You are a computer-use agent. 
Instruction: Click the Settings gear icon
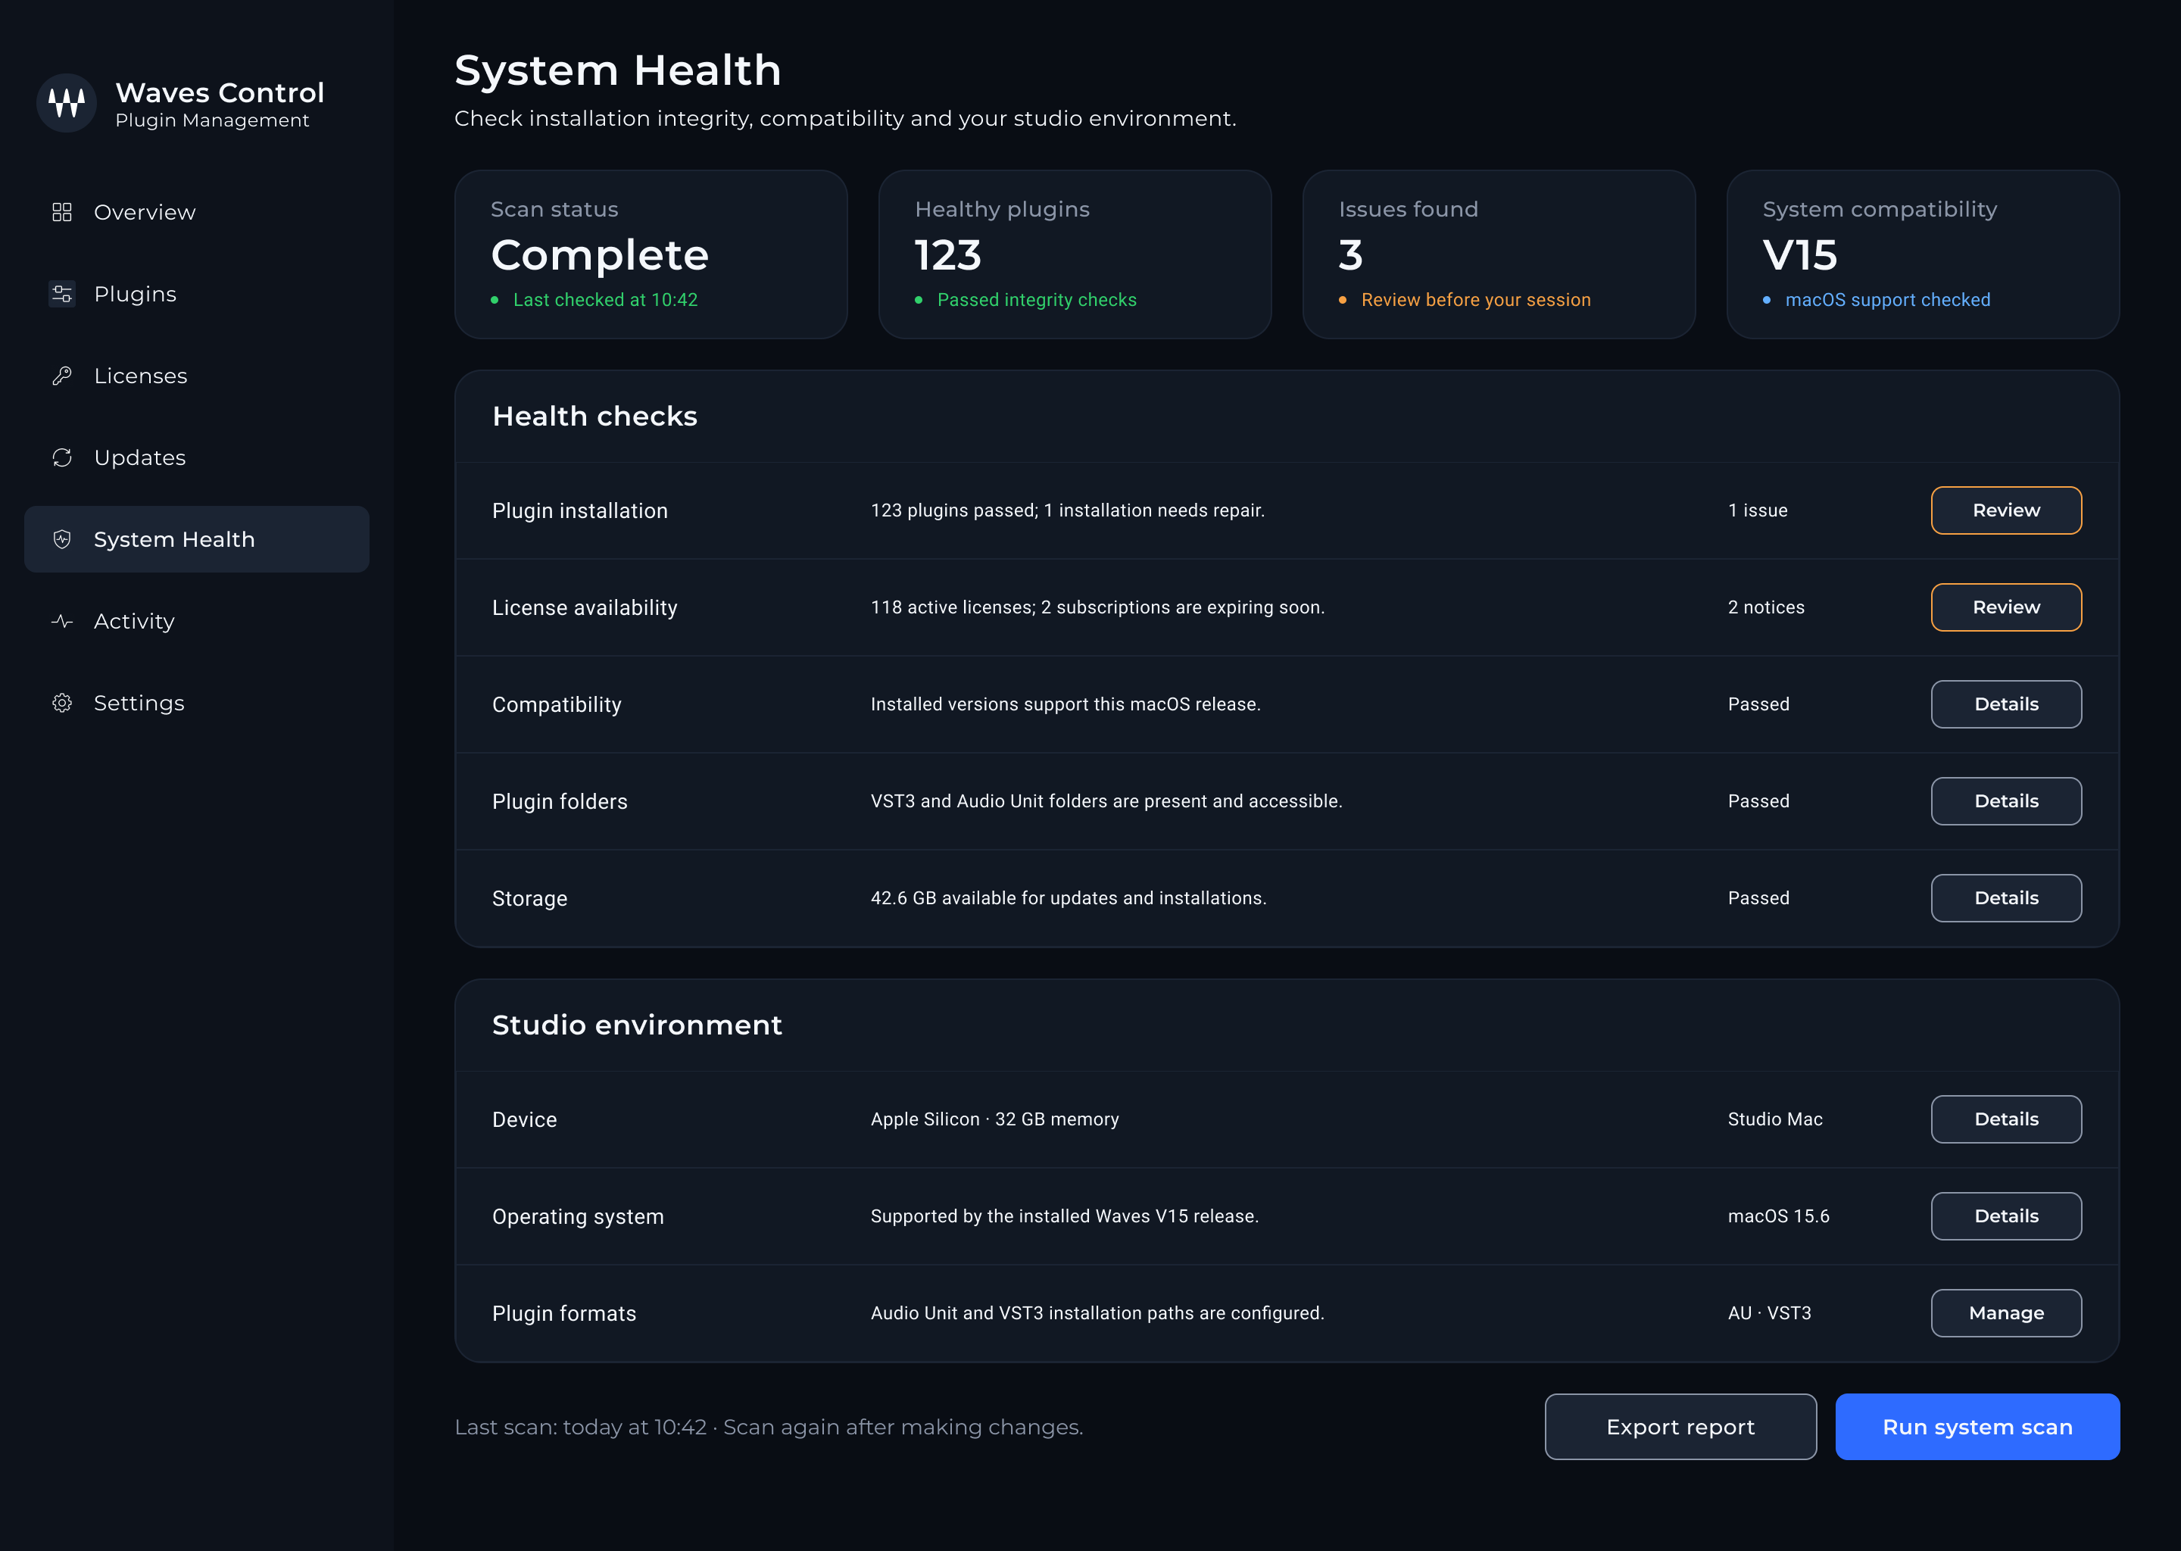coord(62,704)
